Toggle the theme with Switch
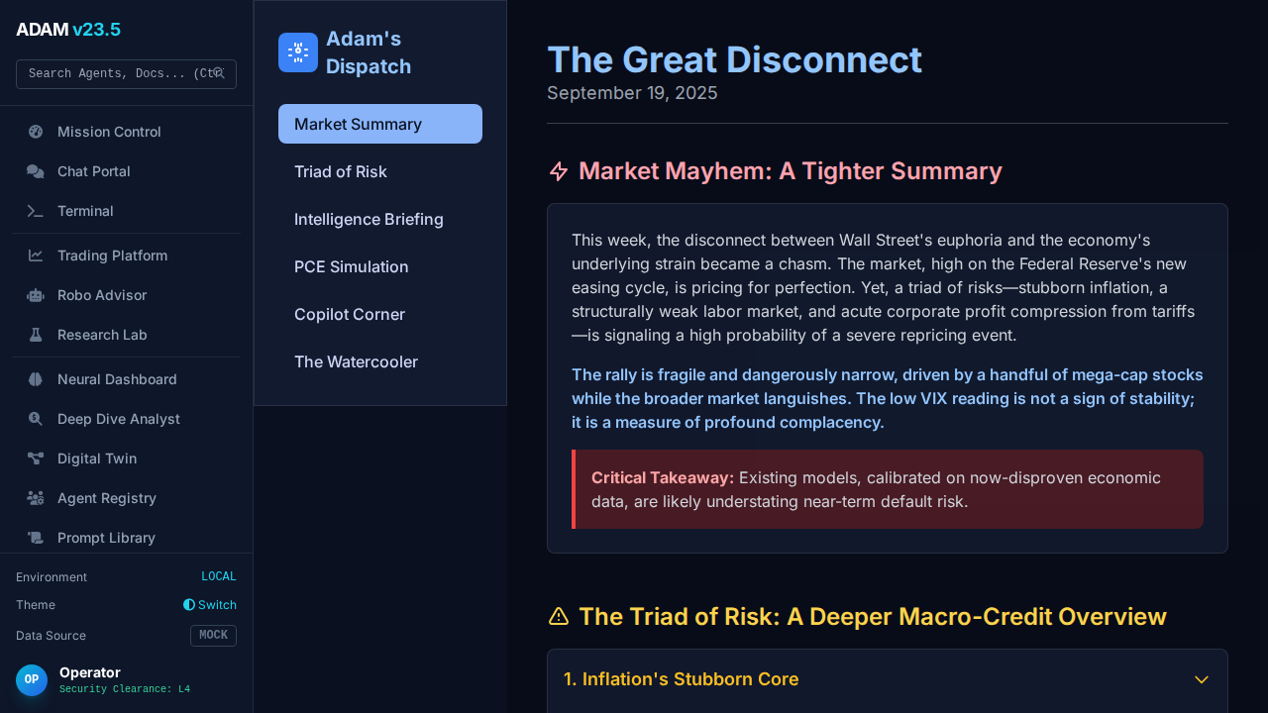 [210, 605]
